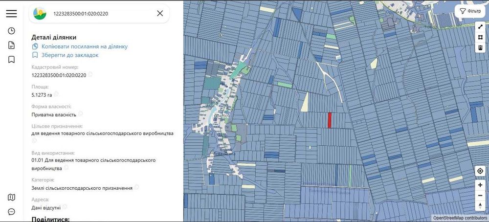
Task: Clear the search field with the X
Action: pos(160,13)
